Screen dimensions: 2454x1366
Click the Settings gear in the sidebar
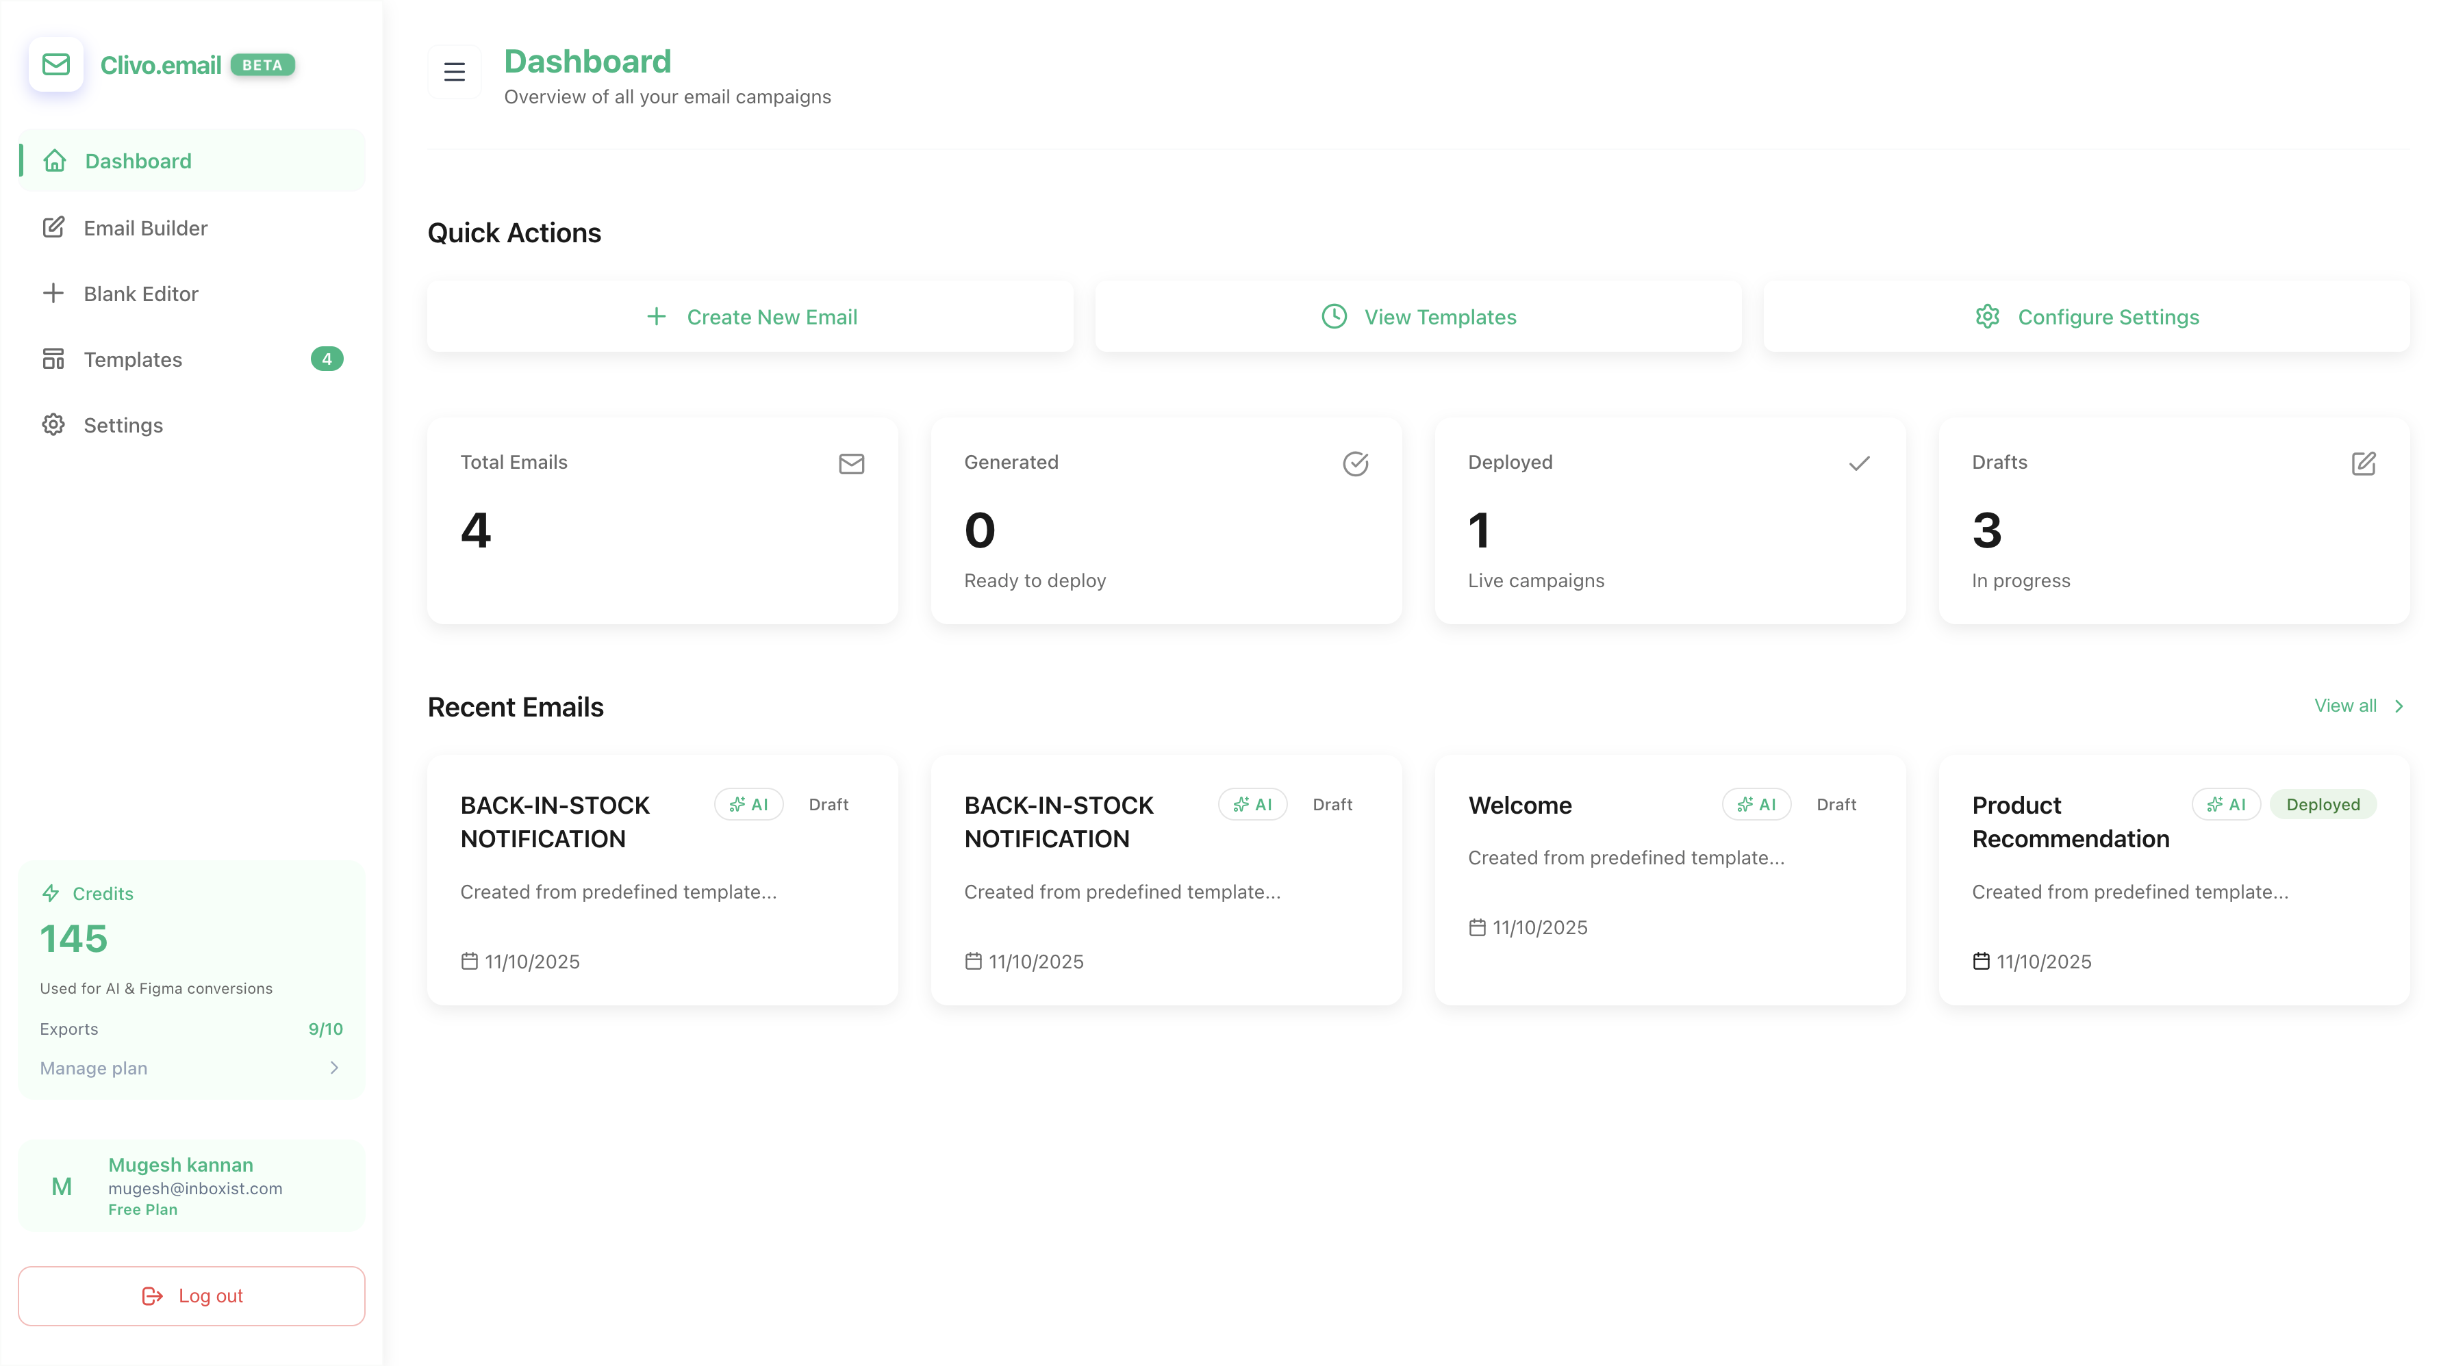click(53, 424)
